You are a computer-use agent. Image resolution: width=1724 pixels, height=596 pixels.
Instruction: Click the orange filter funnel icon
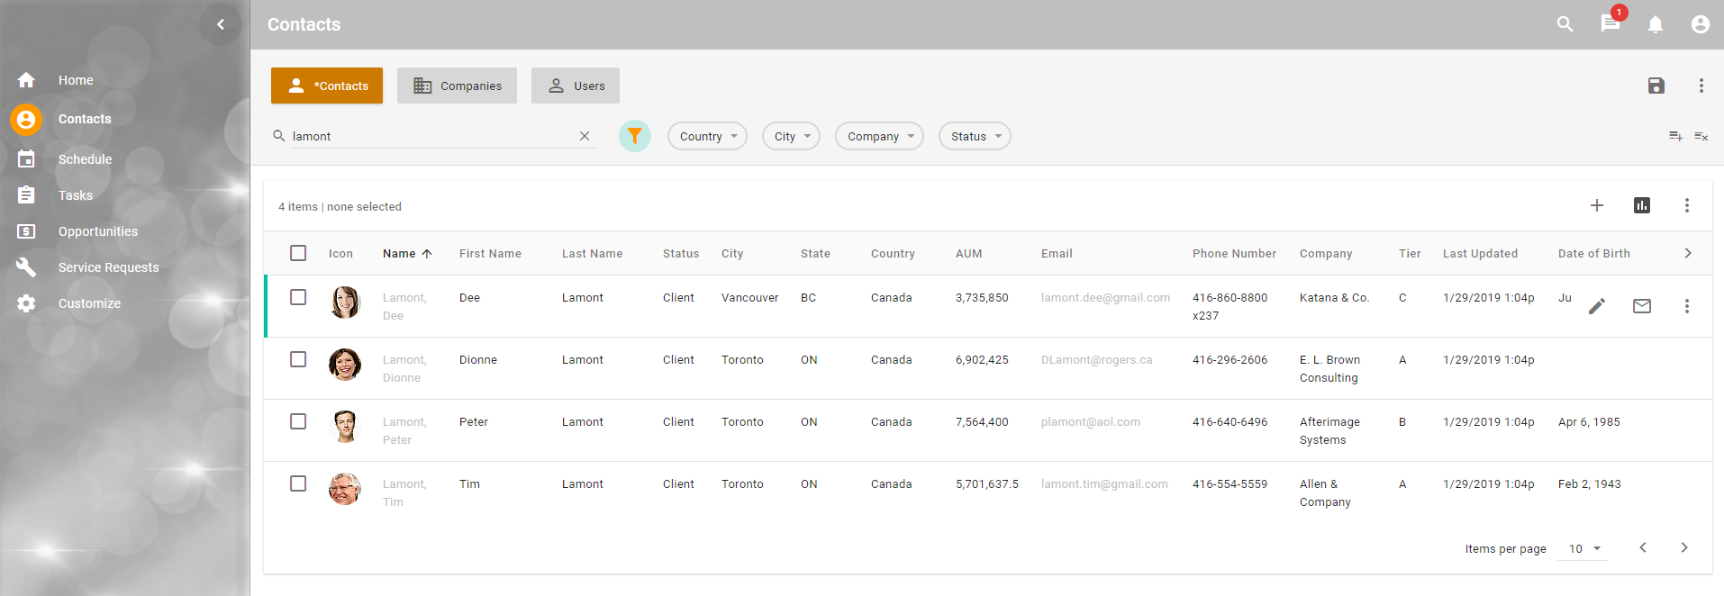tap(634, 136)
